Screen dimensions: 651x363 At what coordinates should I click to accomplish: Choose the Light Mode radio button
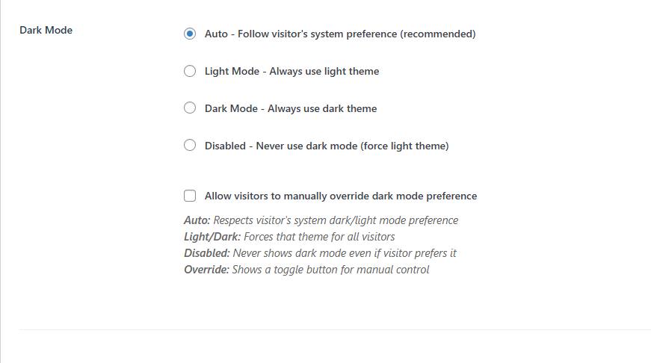coord(190,71)
